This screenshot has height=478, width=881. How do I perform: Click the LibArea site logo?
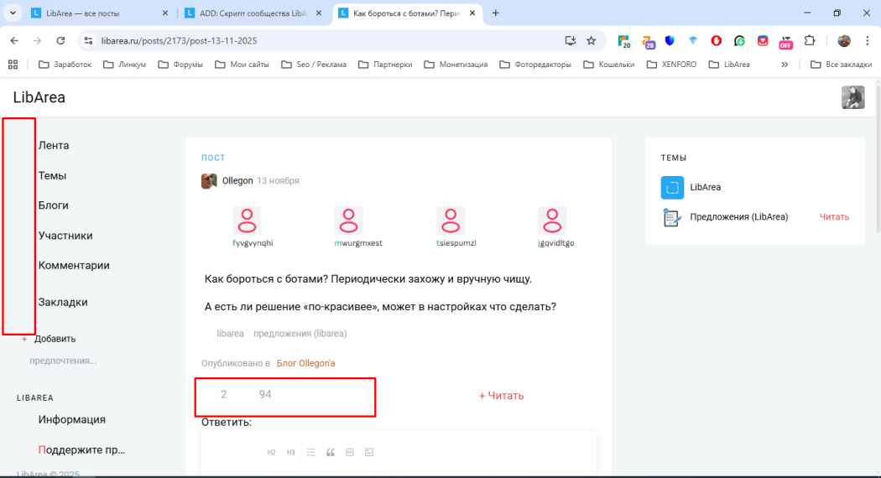[39, 97]
